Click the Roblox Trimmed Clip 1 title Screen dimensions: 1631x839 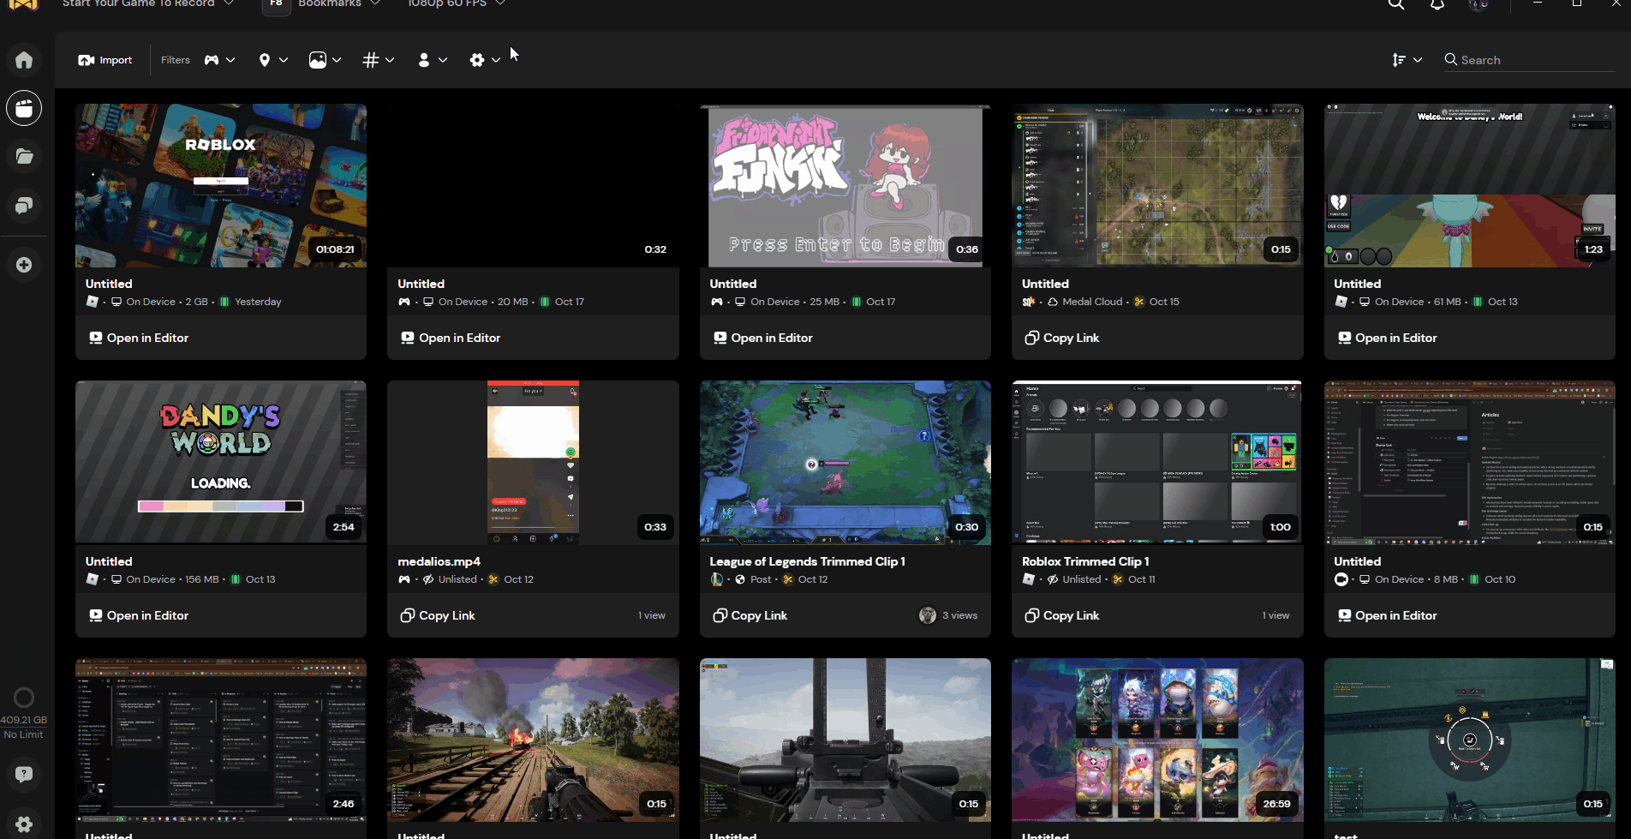point(1085,561)
